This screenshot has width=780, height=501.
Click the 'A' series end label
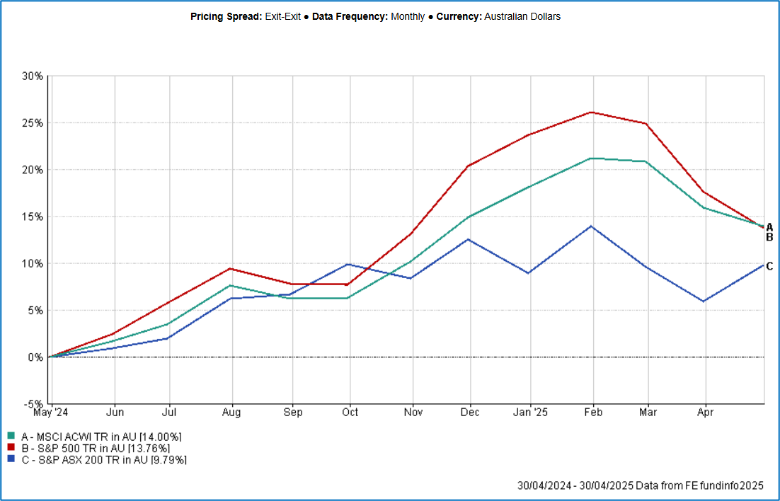(x=769, y=227)
